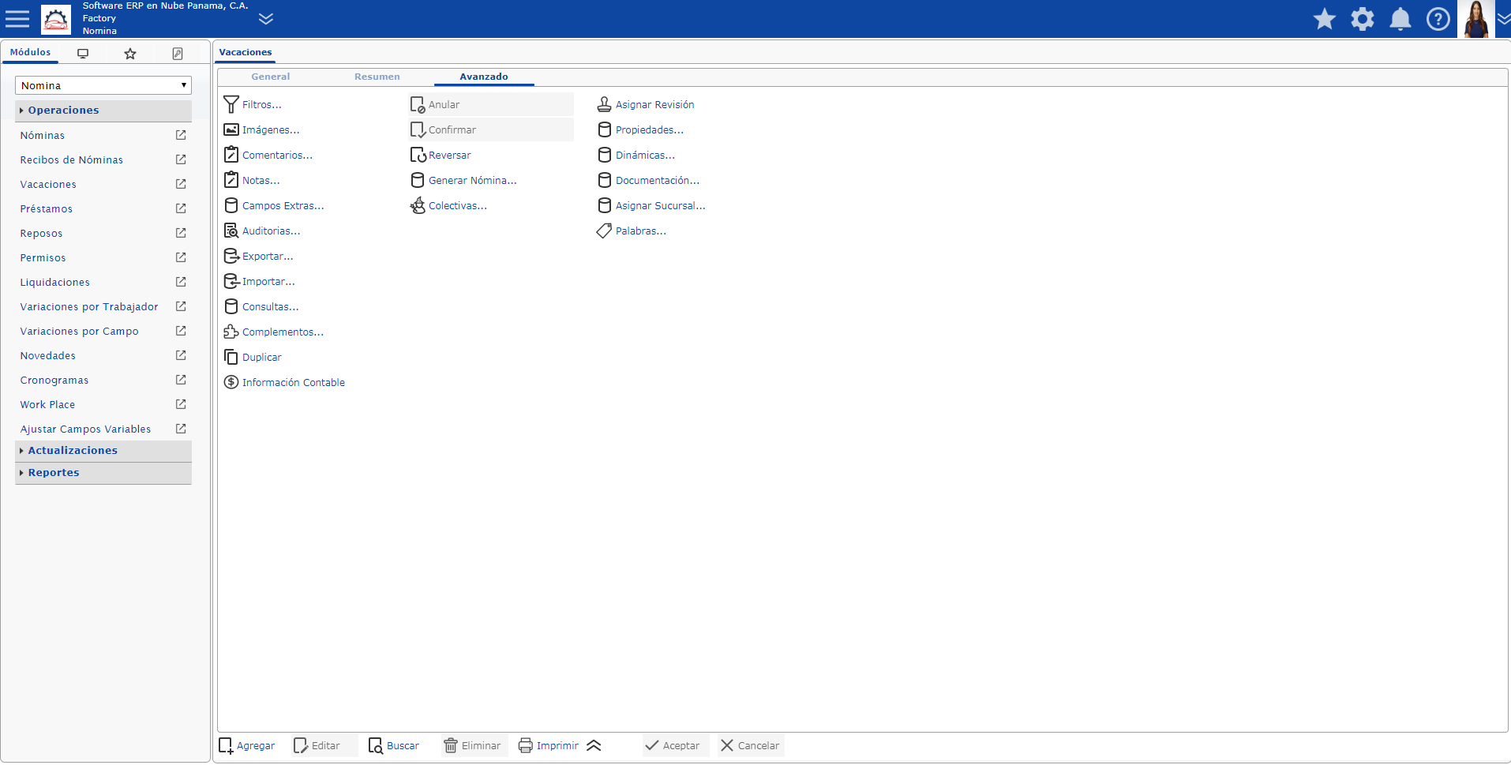
Task: Select Cronogramas in sidebar
Action: (54, 381)
